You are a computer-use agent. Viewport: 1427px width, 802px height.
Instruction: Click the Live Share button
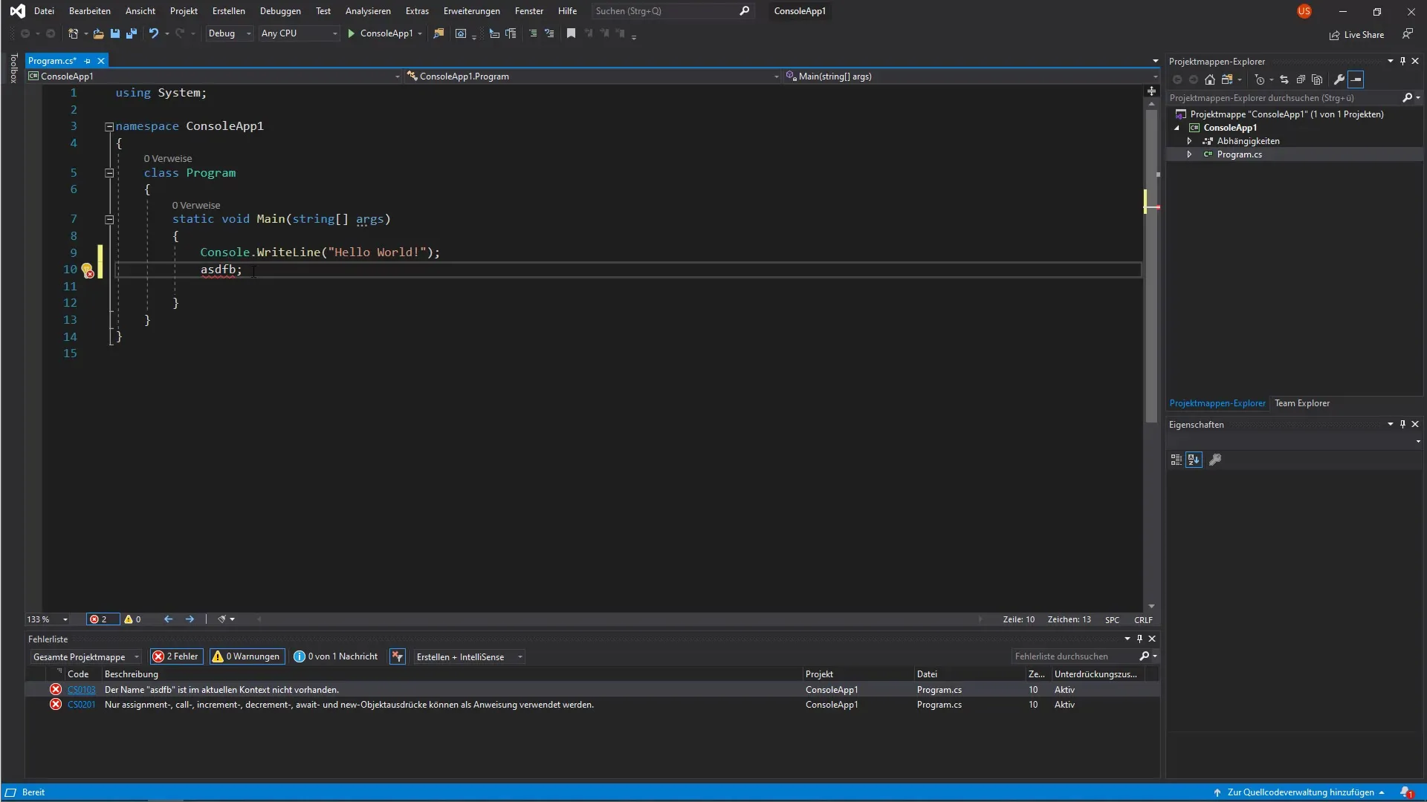(x=1357, y=35)
